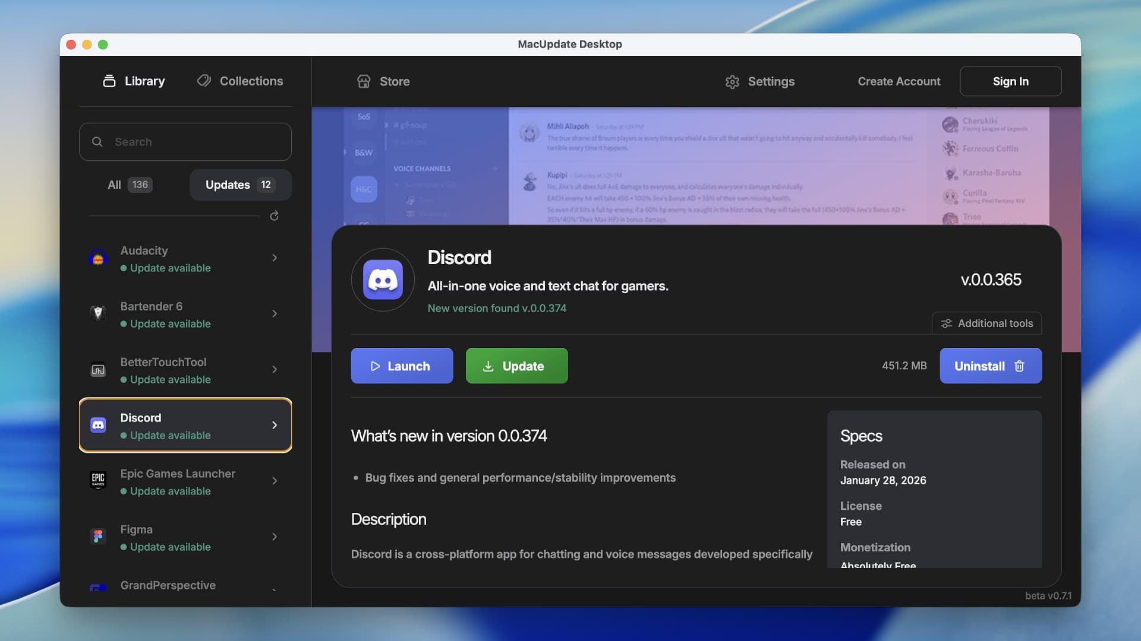
Task: Update Discord to the new version
Action: 516,366
